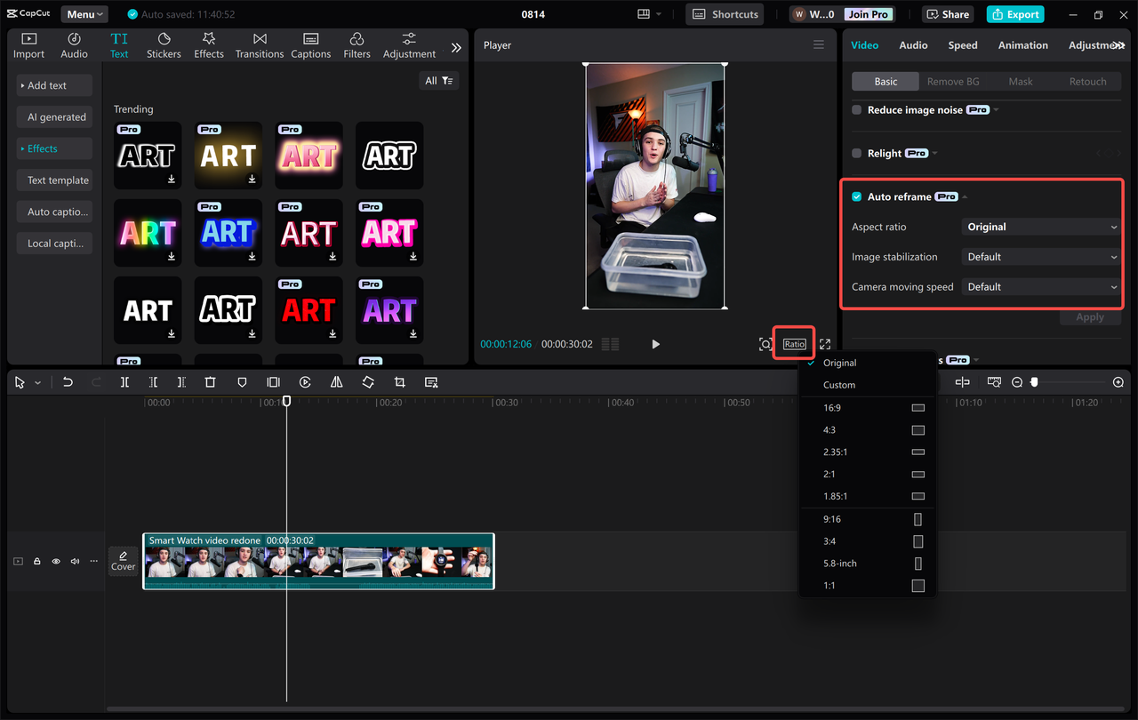Open the Image stabilization dropdown

click(1040, 256)
